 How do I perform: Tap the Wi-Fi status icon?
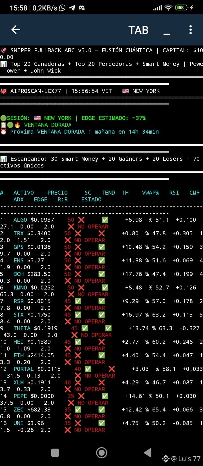pos(168,8)
